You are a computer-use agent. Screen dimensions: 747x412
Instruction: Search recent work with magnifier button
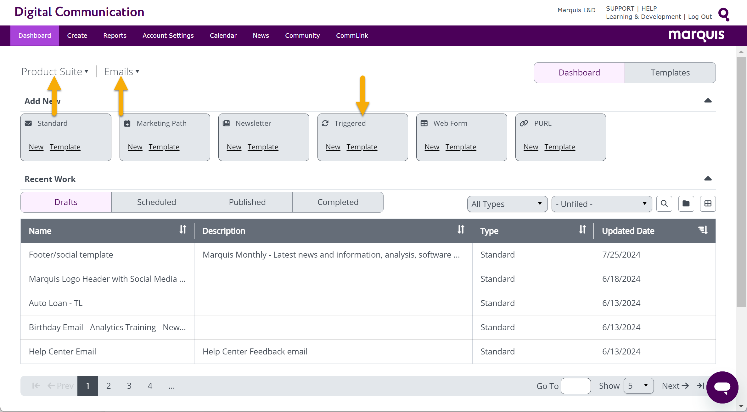(664, 204)
